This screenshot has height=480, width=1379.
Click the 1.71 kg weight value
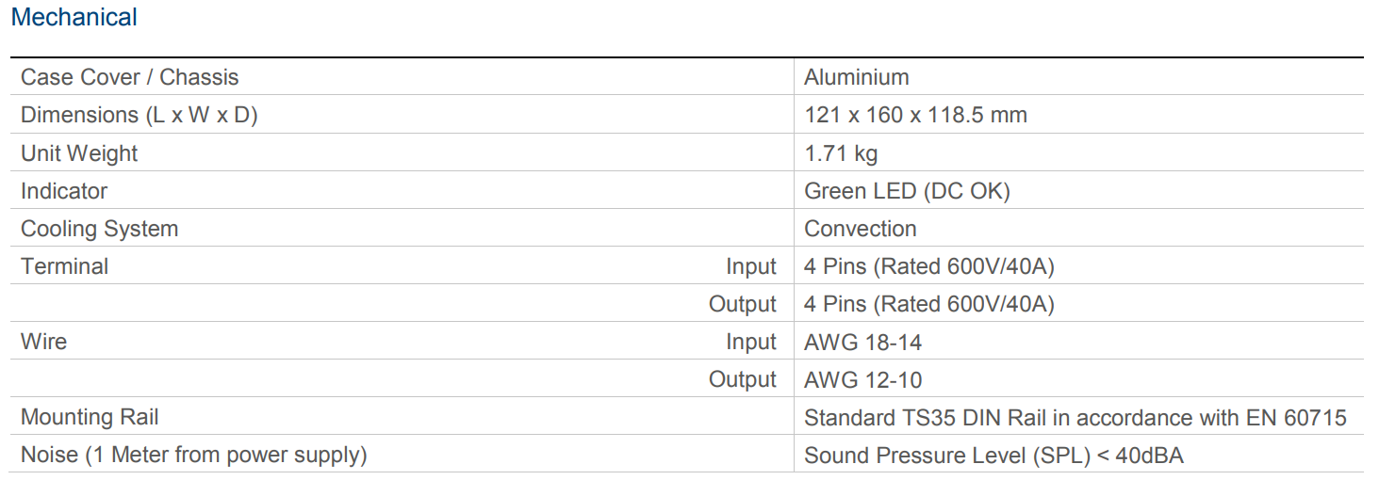tap(841, 153)
